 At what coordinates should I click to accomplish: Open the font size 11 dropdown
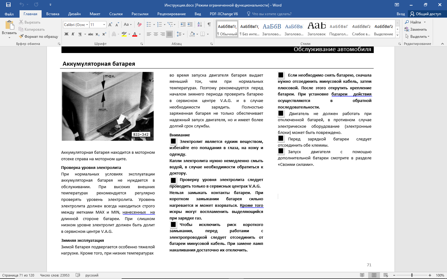point(104,24)
